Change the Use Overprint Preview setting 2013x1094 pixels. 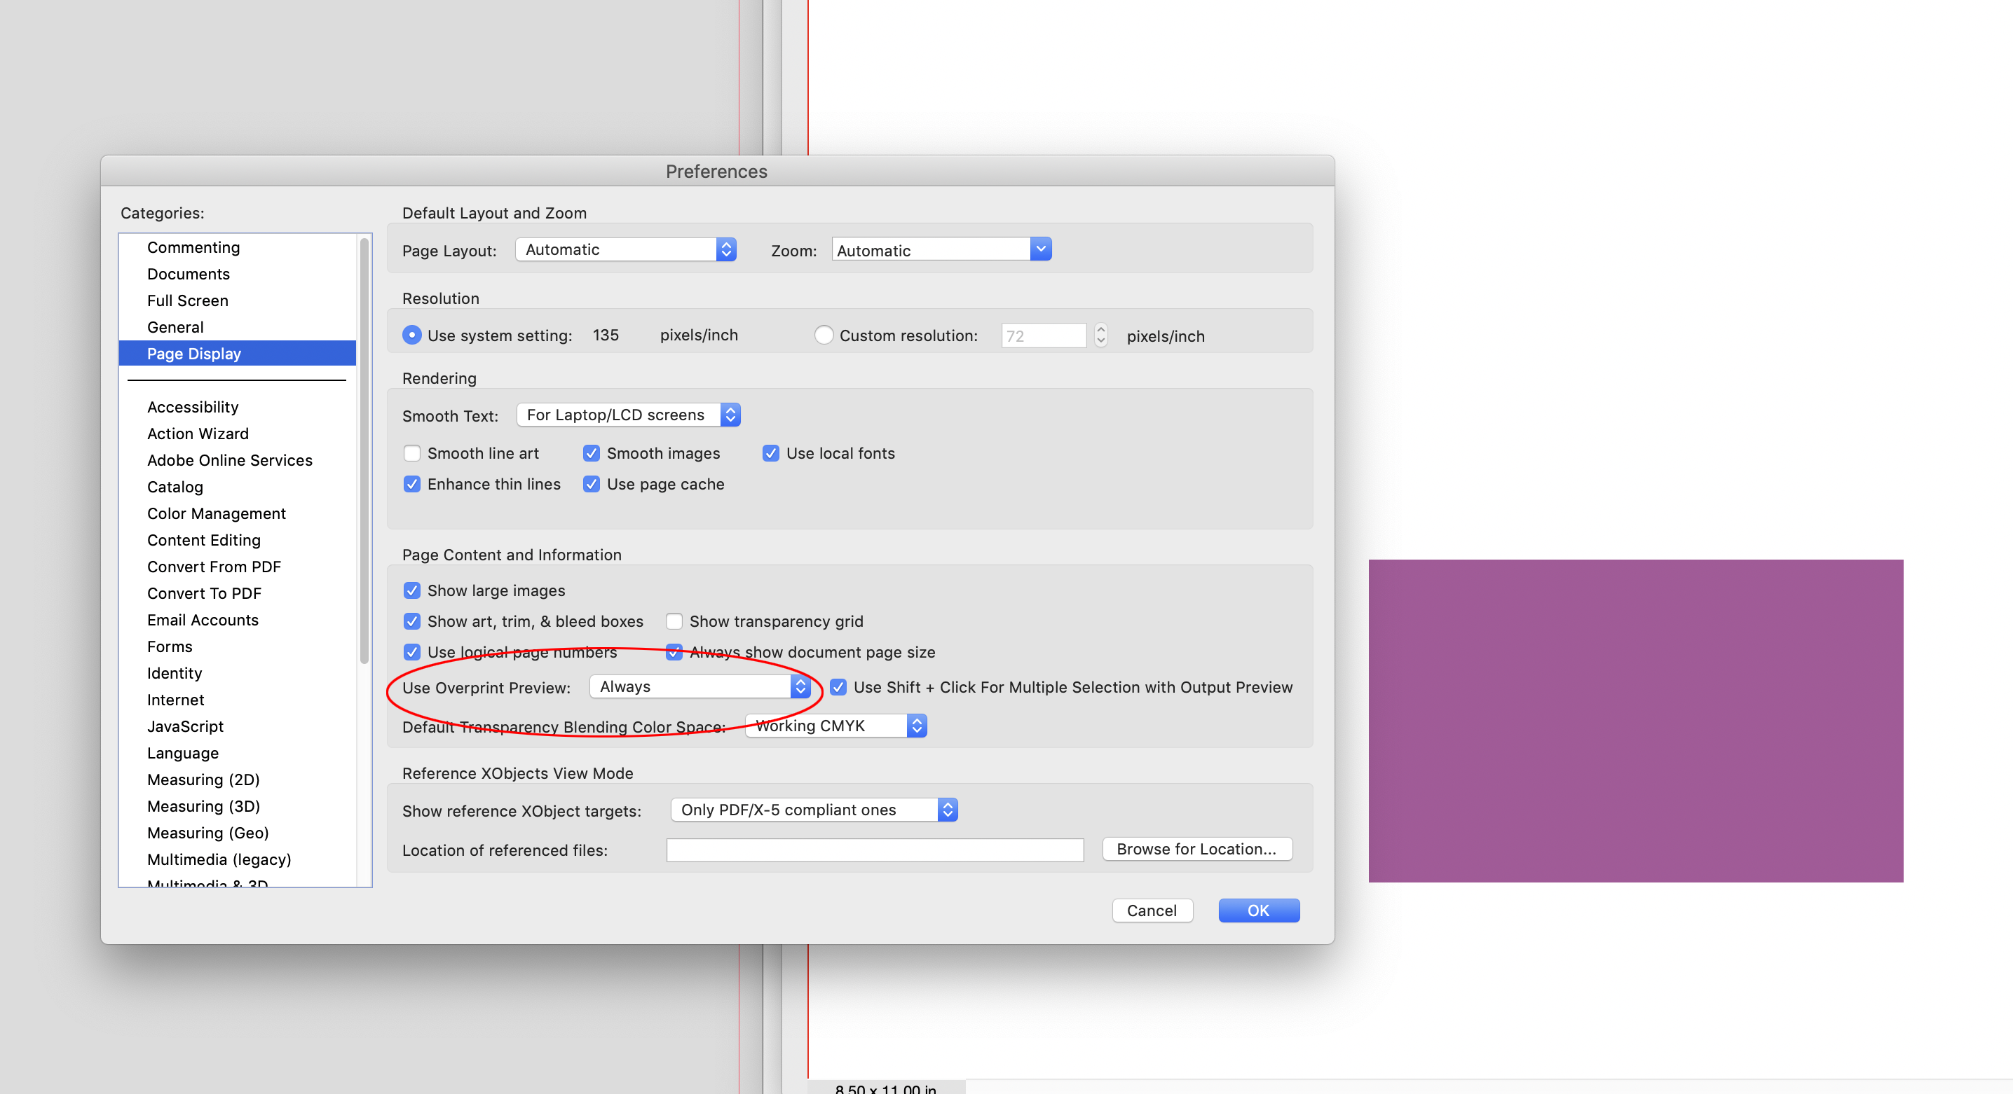(699, 686)
